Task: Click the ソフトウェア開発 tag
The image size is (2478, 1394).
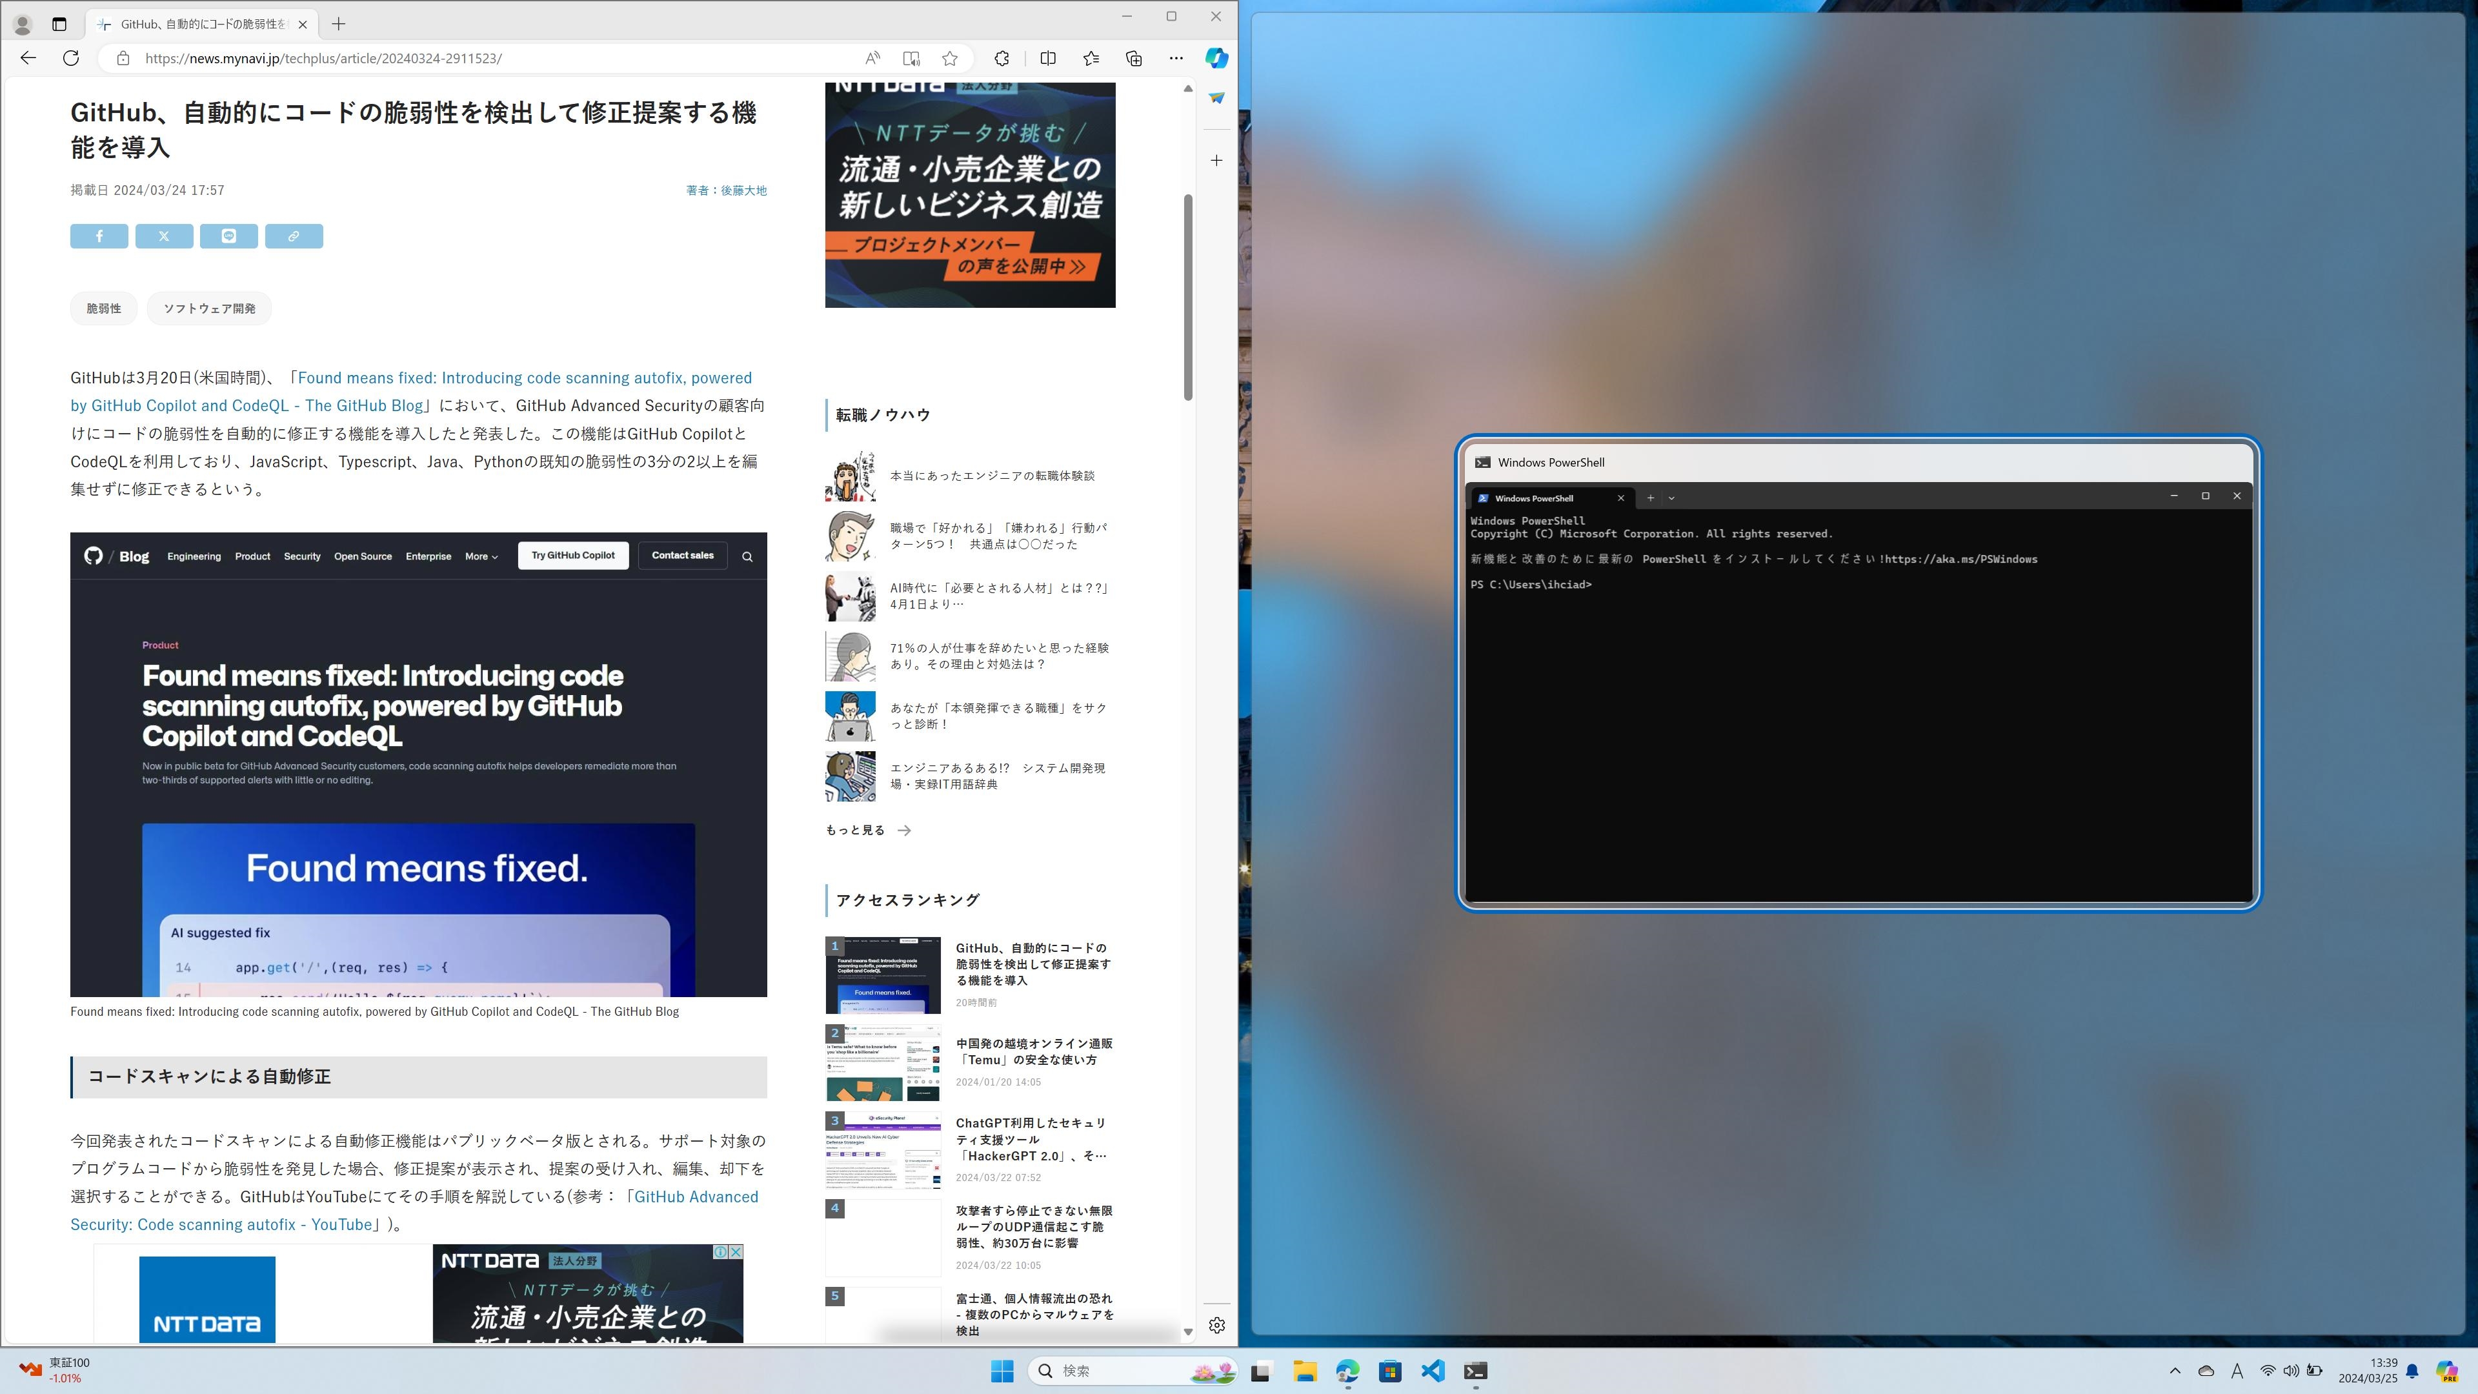Action: point(210,309)
